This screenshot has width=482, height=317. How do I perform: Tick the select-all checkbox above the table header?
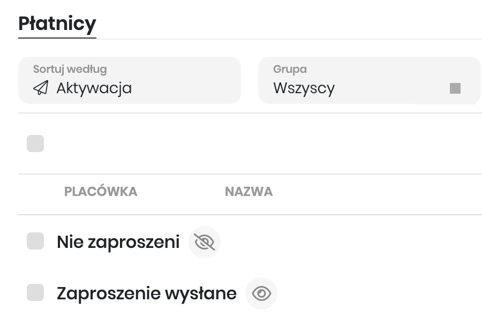(x=35, y=144)
